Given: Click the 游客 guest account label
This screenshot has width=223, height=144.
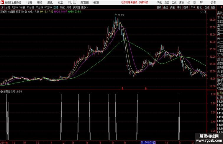Looking at the screenshot, I should point(213,2).
